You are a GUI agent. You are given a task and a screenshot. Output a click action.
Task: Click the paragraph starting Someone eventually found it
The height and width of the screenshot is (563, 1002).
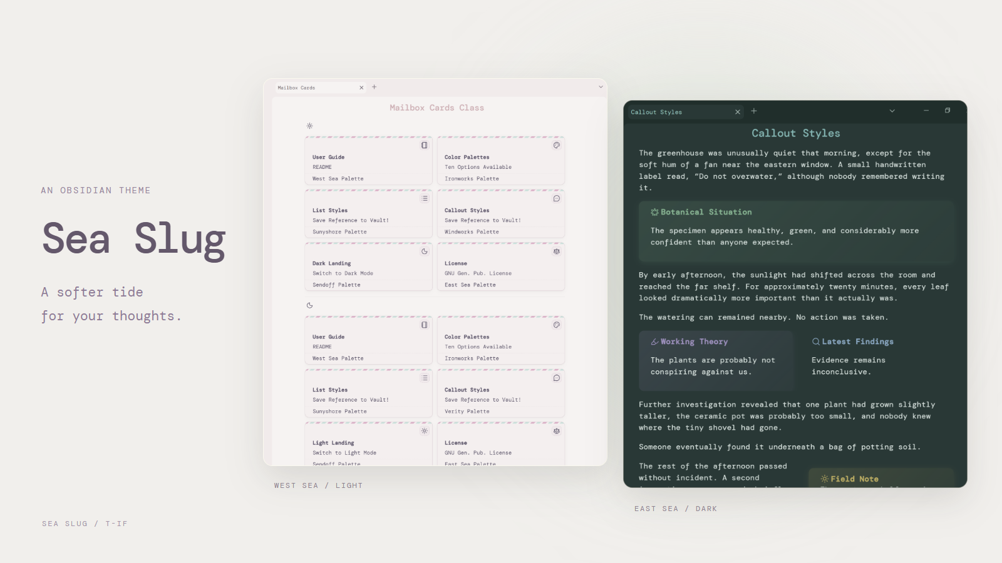coord(780,447)
